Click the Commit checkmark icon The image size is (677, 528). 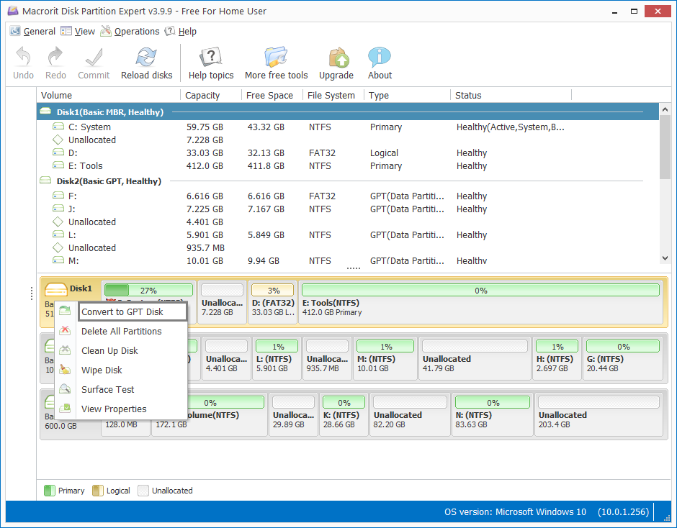(x=94, y=57)
